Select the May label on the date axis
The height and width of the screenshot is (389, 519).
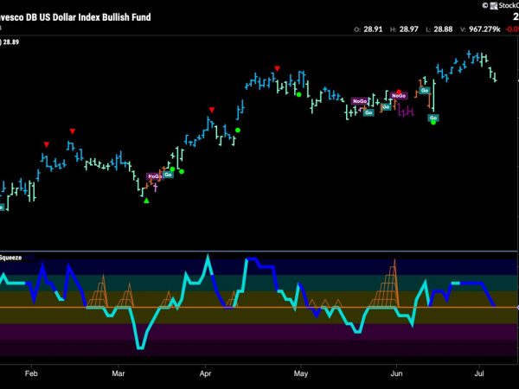pyautogui.click(x=300, y=373)
